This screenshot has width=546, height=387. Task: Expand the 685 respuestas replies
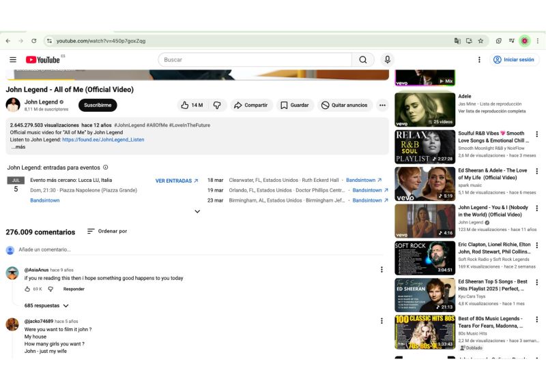click(46, 306)
